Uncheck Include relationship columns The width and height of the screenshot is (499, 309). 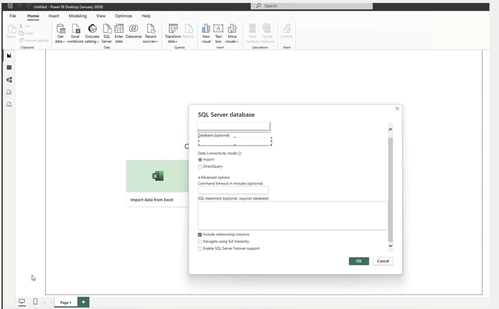(x=200, y=234)
